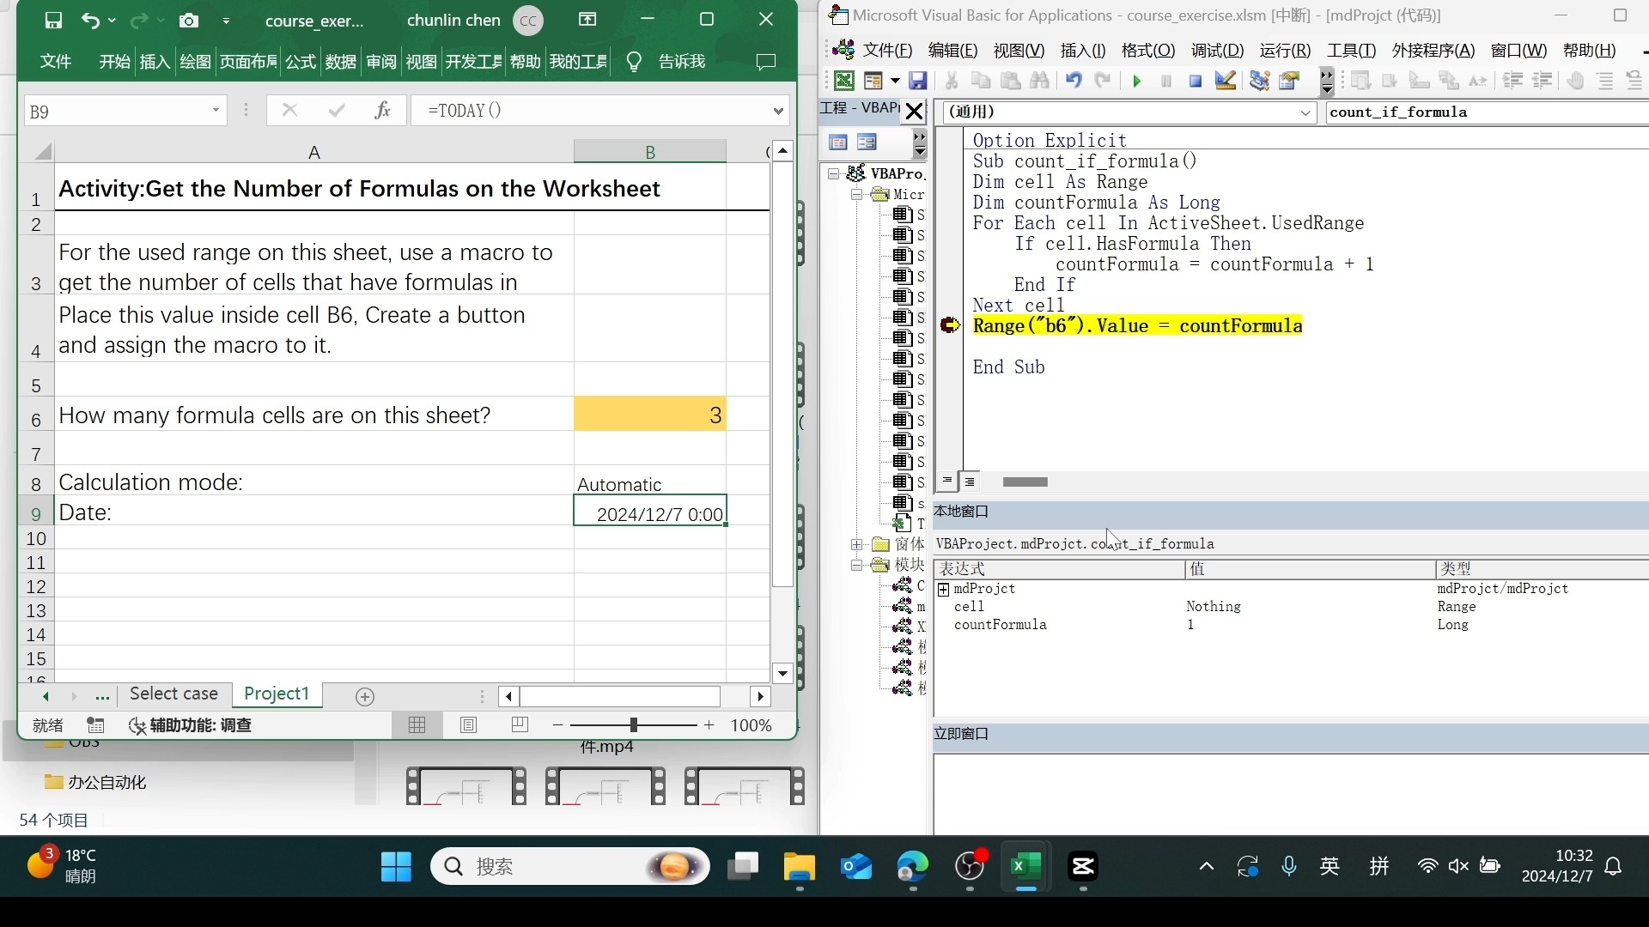Viewport: 1649px width, 927px height.
Task: Open Project Explorer from the VBA toolbar
Action: point(1259,81)
